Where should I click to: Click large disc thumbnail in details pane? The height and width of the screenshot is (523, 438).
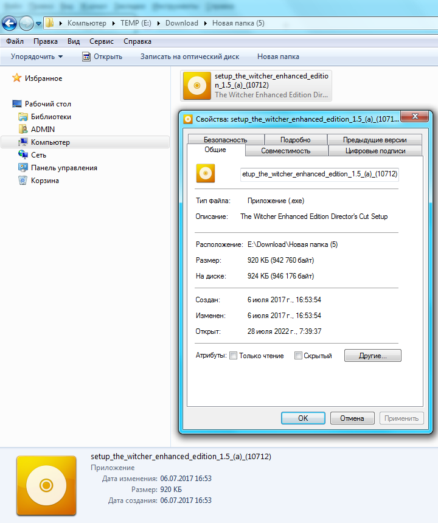(46, 485)
